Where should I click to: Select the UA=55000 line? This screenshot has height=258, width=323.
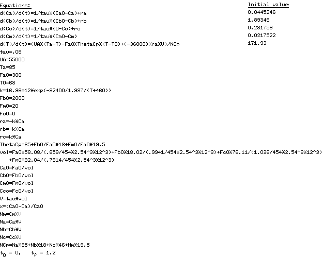click(x=12, y=60)
